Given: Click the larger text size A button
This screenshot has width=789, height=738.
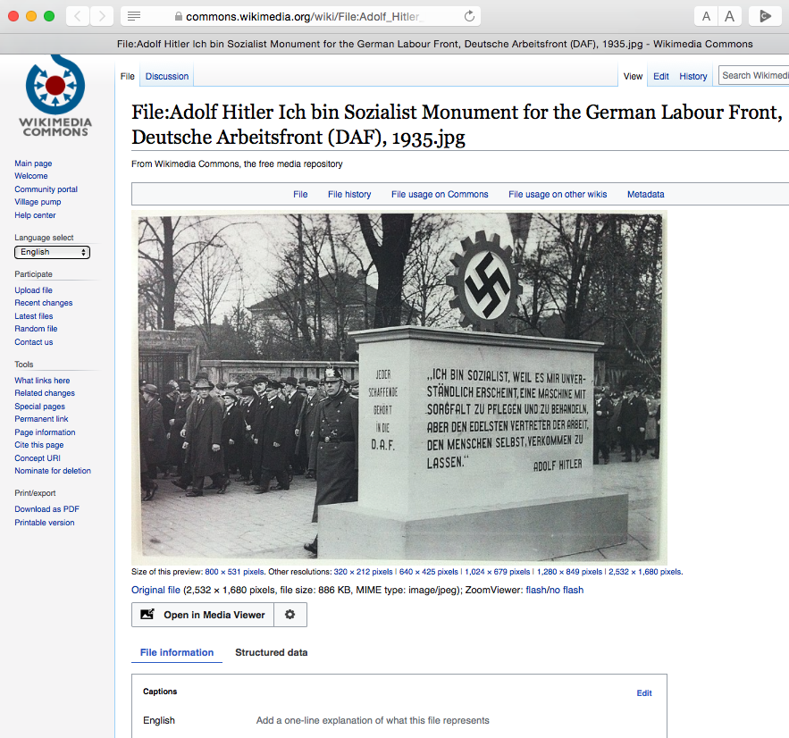Looking at the screenshot, I should (x=730, y=16).
